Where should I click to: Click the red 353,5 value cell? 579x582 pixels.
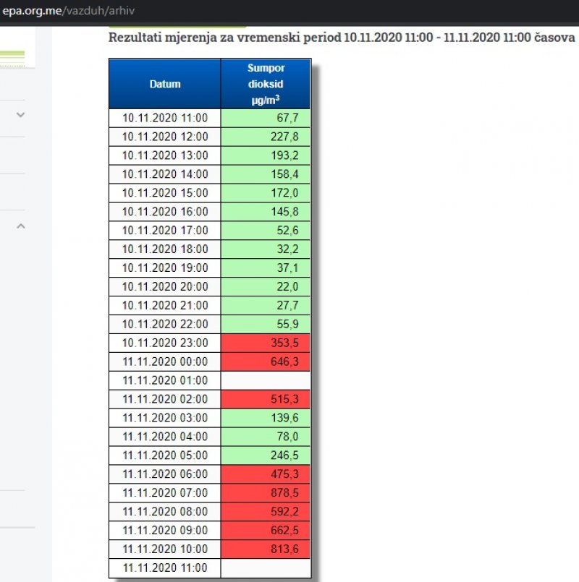coord(266,343)
